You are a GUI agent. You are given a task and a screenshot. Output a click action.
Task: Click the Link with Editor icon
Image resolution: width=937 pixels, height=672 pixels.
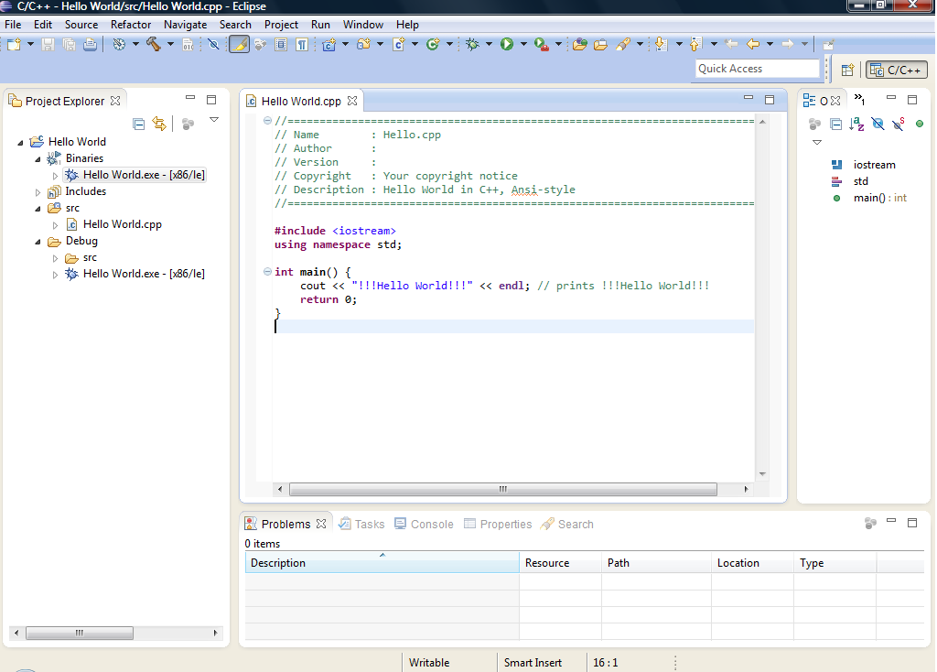point(159,124)
